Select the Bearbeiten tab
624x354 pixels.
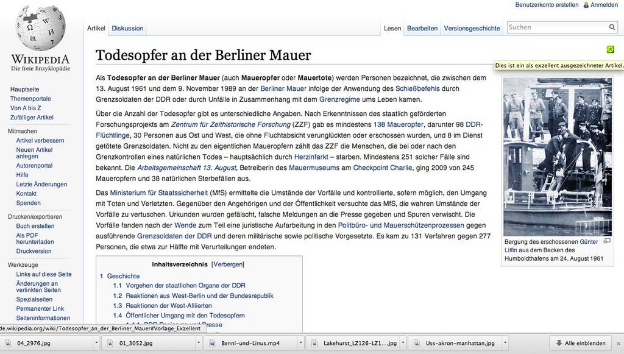click(422, 28)
